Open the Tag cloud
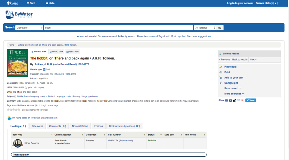 (164, 36)
